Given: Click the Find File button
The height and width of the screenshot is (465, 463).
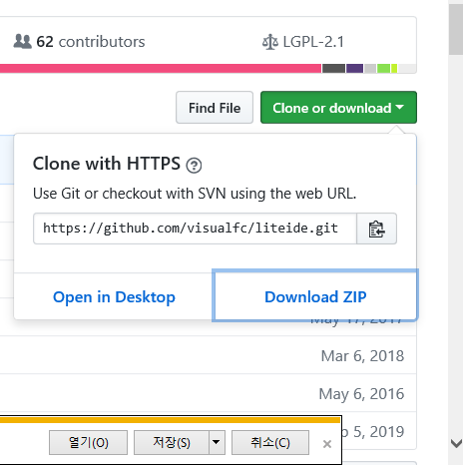Looking at the screenshot, I should (215, 108).
